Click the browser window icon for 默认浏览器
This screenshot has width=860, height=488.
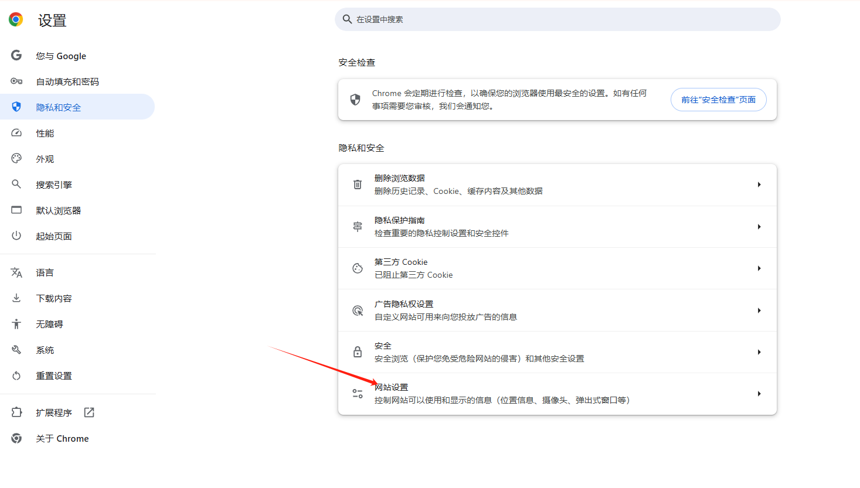click(16, 210)
